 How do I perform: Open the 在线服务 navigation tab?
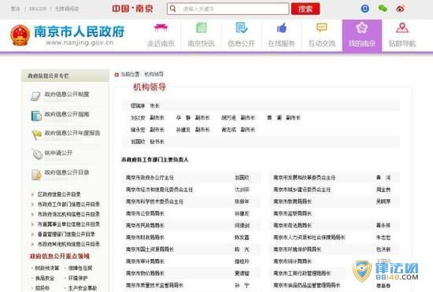tap(281, 35)
